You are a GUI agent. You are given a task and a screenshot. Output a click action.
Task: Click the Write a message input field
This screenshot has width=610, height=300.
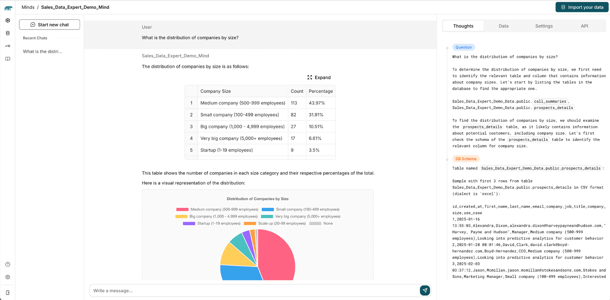pos(248,290)
